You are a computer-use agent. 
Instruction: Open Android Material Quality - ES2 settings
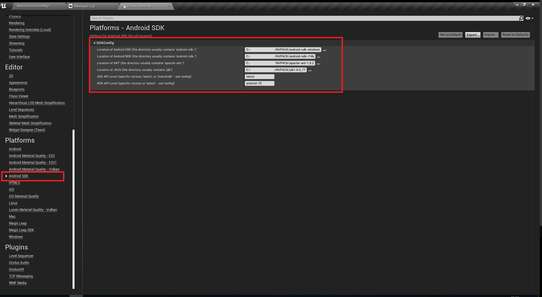(x=32, y=156)
